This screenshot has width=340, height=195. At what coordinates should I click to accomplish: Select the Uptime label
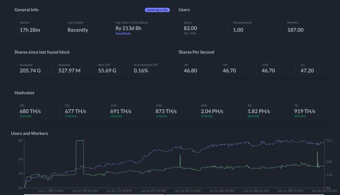pyautogui.click(x=24, y=22)
